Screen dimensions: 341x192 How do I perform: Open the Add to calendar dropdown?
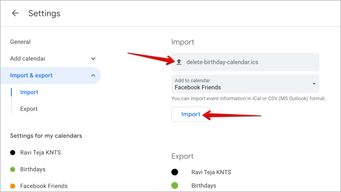click(245, 84)
